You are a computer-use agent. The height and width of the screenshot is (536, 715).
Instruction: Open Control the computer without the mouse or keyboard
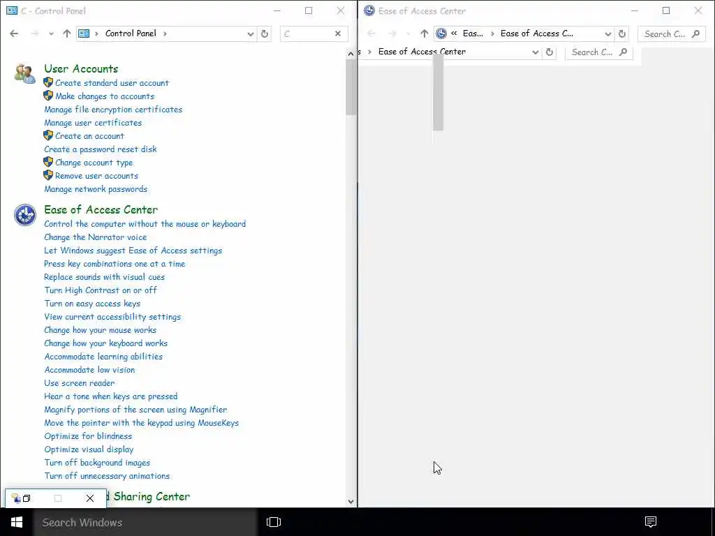pos(145,224)
